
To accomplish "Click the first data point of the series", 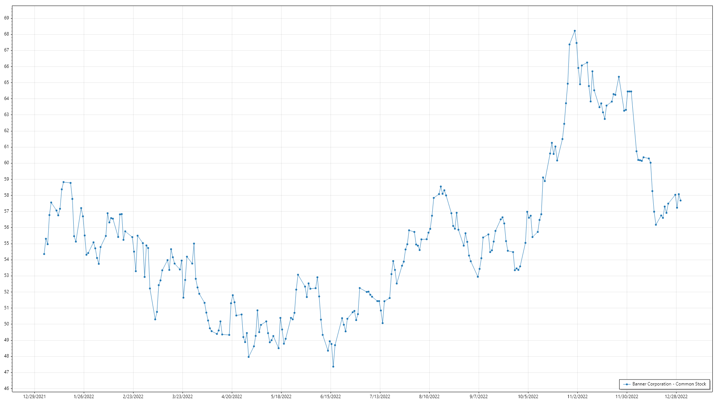I will [x=44, y=254].
